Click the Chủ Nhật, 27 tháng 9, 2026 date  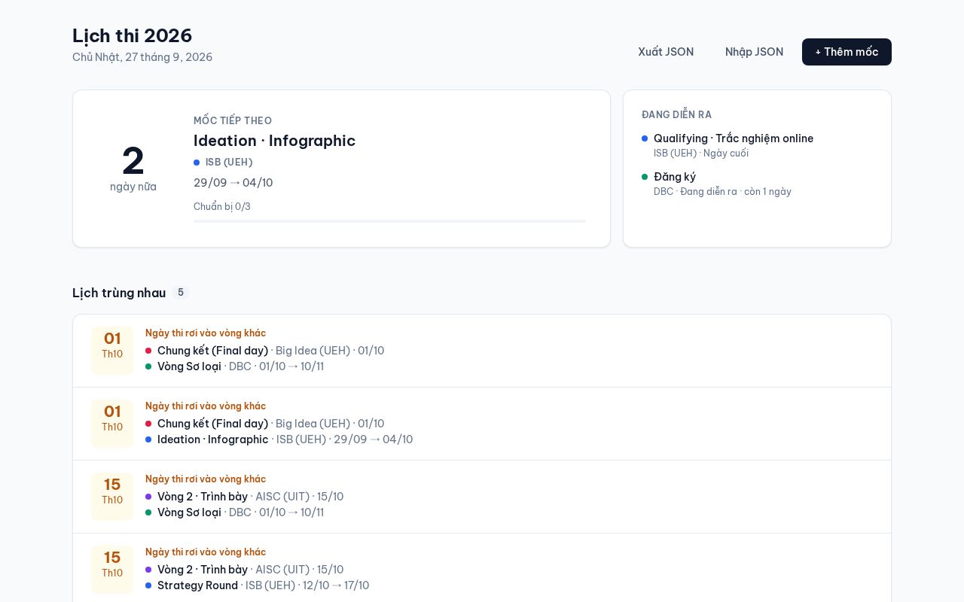(142, 57)
